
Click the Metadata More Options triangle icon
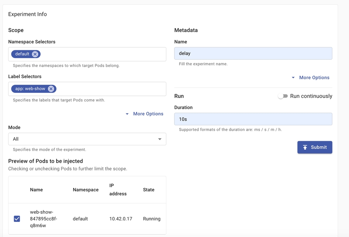[293, 78]
